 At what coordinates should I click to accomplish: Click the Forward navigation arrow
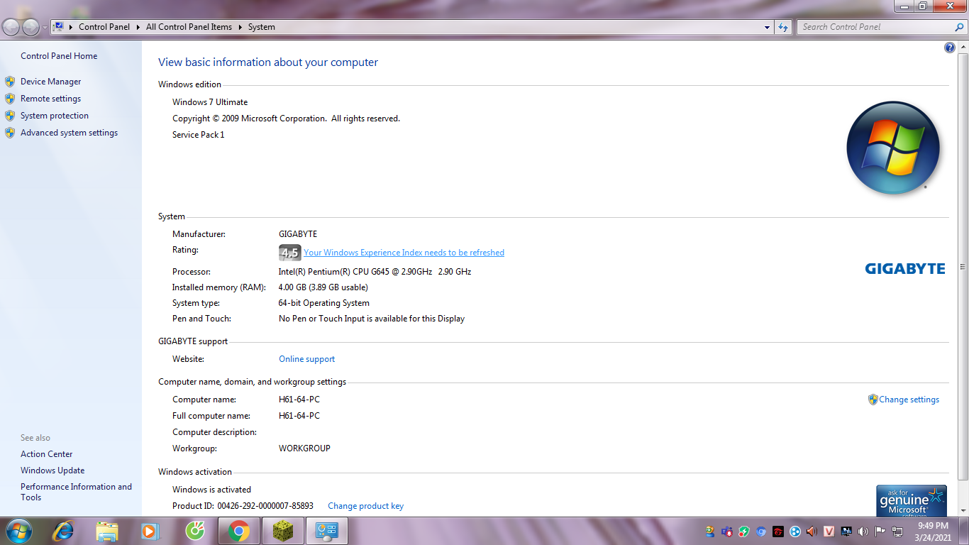pos(31,27)
